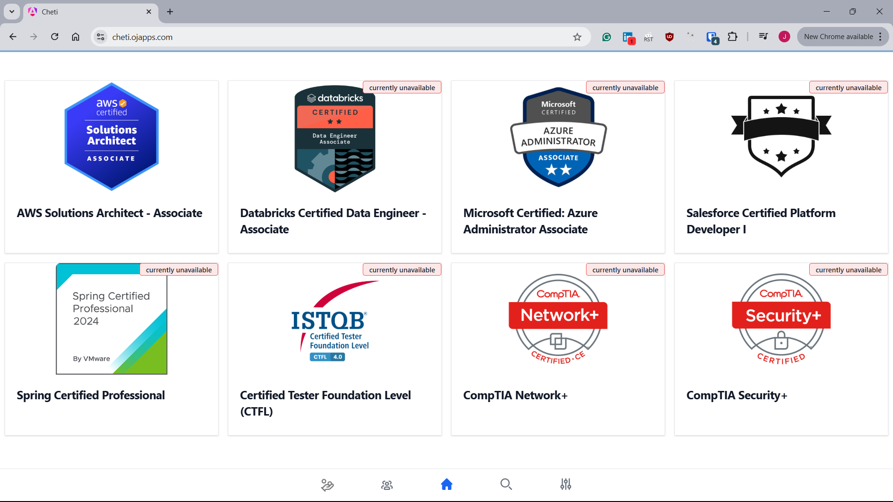Open Grammarly extension icon
The image size is (893, 502).
coord(606,37)
